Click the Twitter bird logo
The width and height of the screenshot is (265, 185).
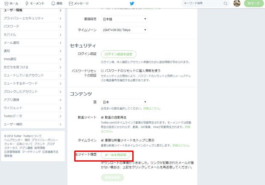(132, 3)
